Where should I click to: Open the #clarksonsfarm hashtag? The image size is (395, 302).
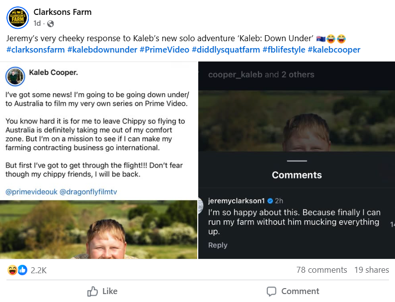(x=35, y=50)
